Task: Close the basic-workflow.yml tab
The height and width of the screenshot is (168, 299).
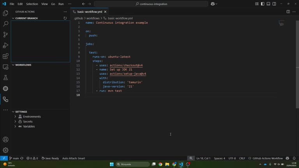Action: click(x=105, y=12)
